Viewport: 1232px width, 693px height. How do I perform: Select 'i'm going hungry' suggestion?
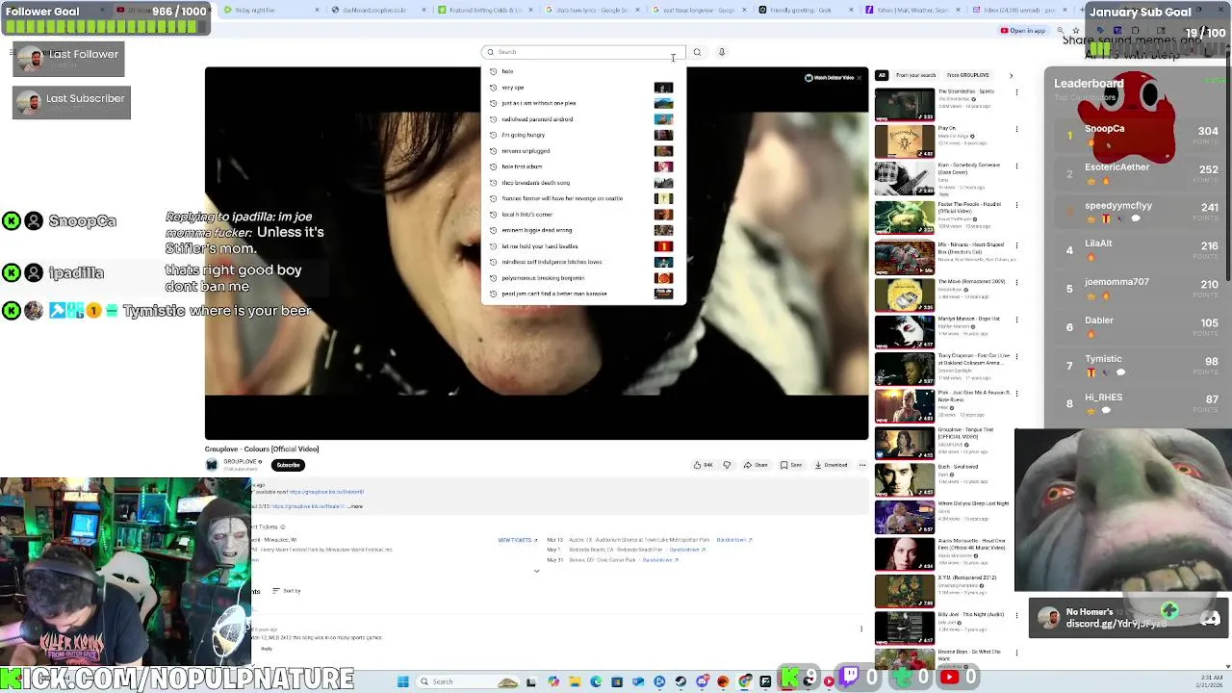tap(582, 135)
